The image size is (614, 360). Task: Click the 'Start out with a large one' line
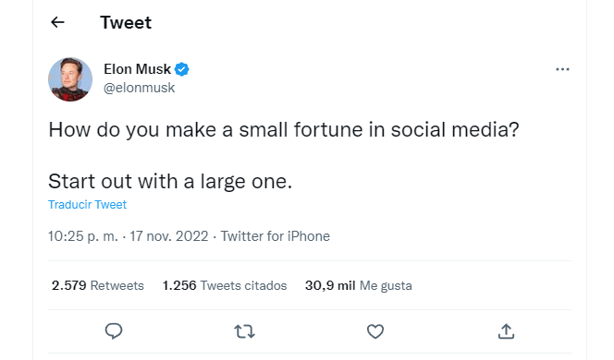coord(170,181)
